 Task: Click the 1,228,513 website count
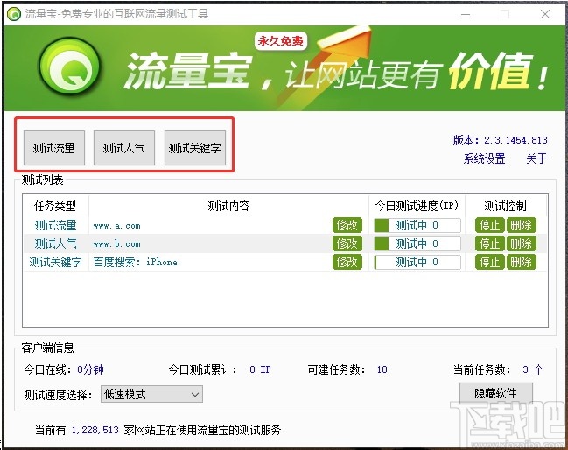coord(95,430)
